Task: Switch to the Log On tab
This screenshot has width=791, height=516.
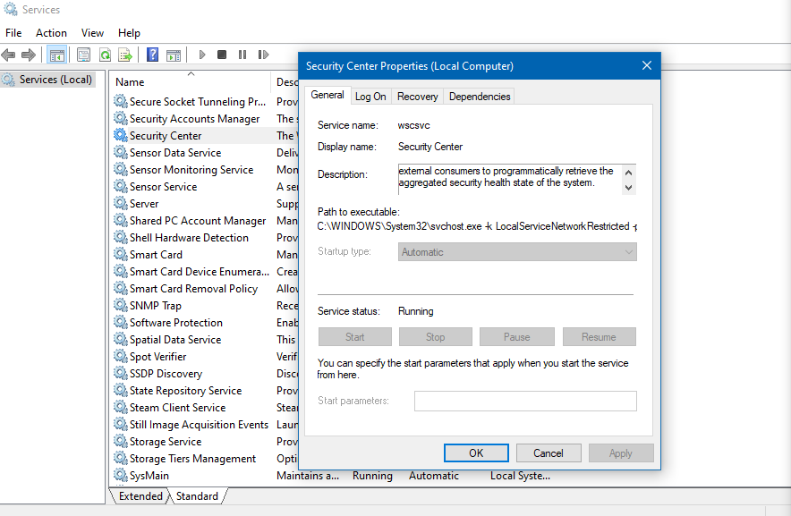Action: (x=370, y=97)
